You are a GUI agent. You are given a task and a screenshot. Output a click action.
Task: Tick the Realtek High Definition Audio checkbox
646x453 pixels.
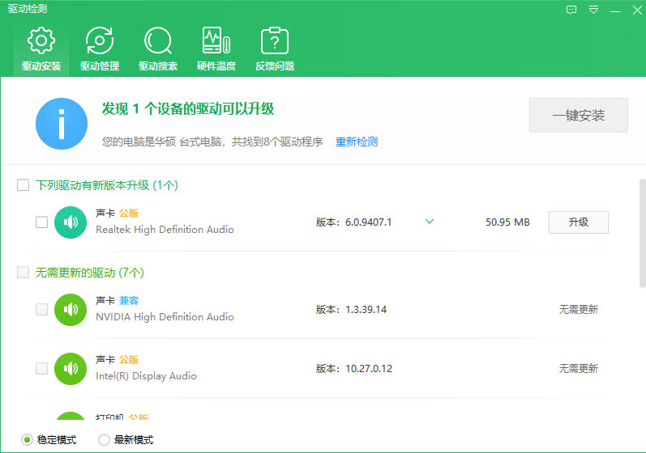point(41,222)
